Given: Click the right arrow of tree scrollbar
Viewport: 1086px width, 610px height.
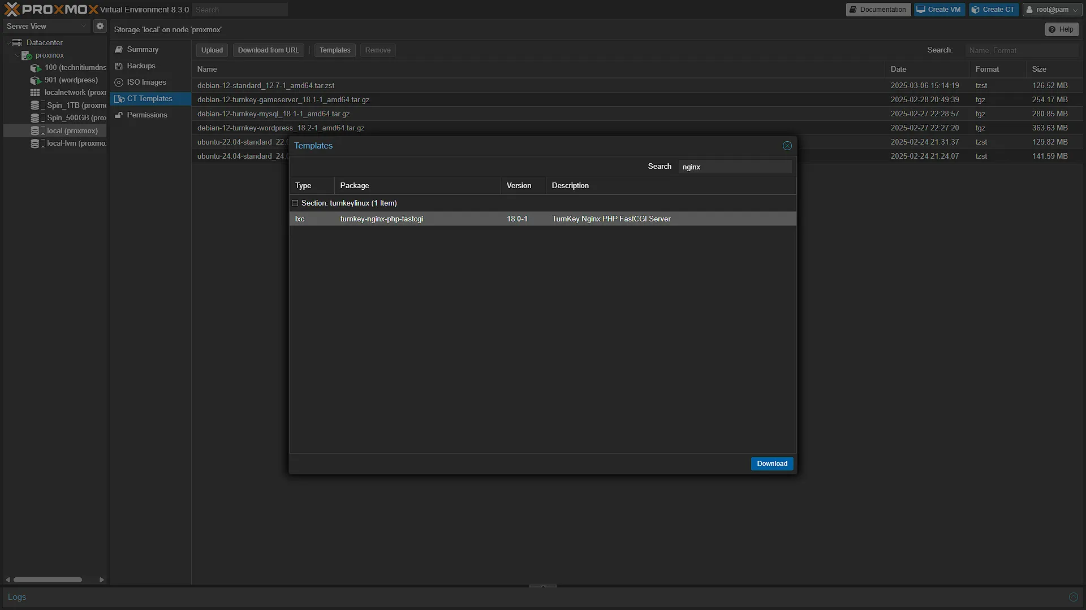Looking at the screenshot, I should click(101, 579).
